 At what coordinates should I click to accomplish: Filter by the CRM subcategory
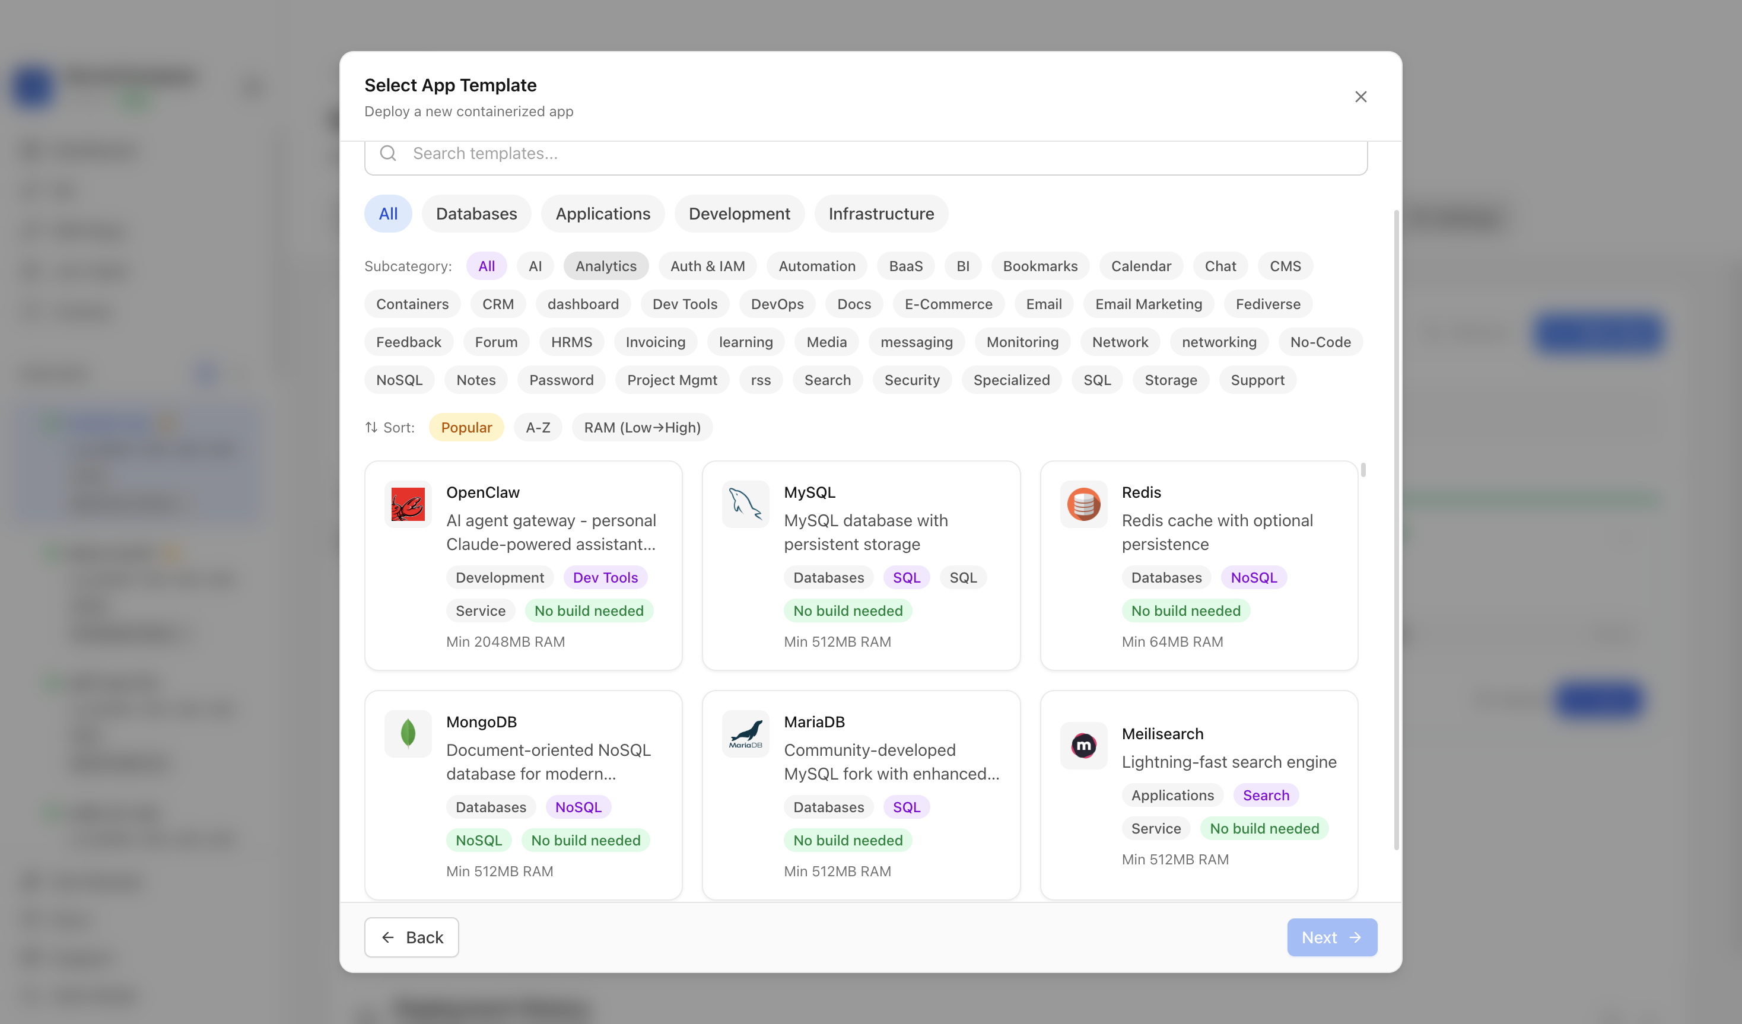coord(498,304)
